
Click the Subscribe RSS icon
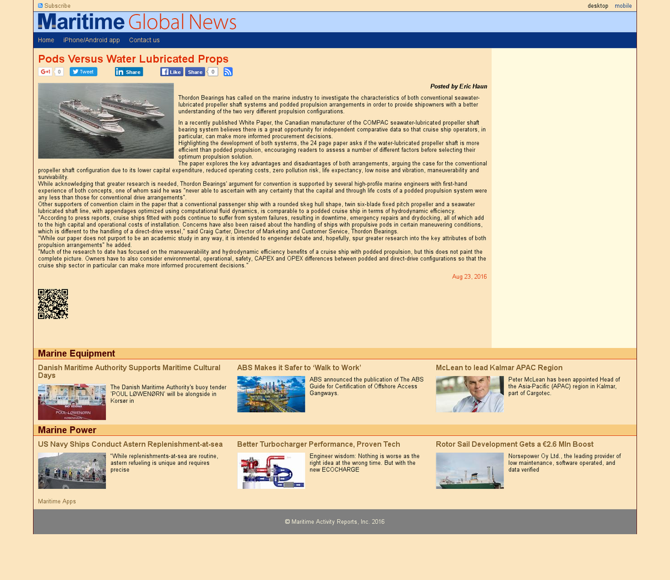click(40, 5)
